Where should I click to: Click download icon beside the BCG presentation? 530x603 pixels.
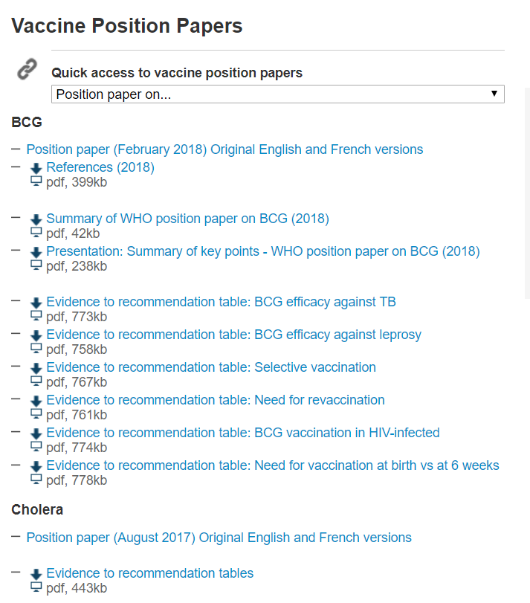pos(36,251)
